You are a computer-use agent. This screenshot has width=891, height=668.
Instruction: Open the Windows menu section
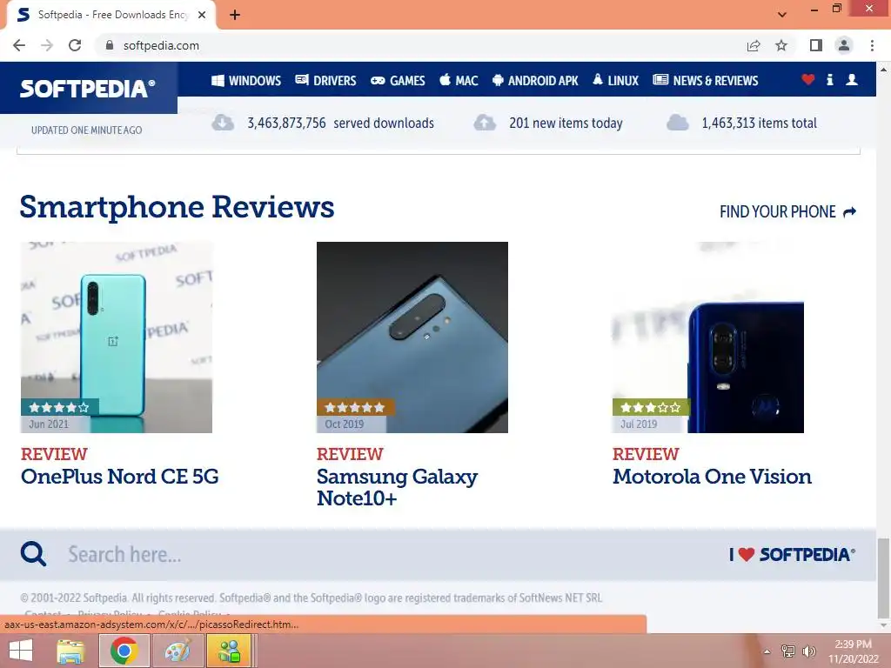pos(246,81)
